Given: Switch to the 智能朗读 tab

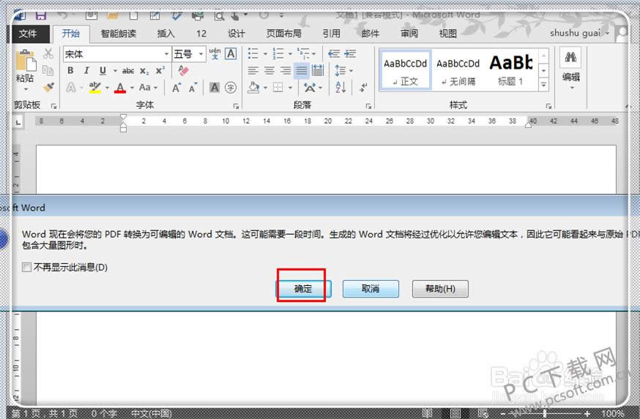Looking at the screenshot, I should (x=119, y=34).
